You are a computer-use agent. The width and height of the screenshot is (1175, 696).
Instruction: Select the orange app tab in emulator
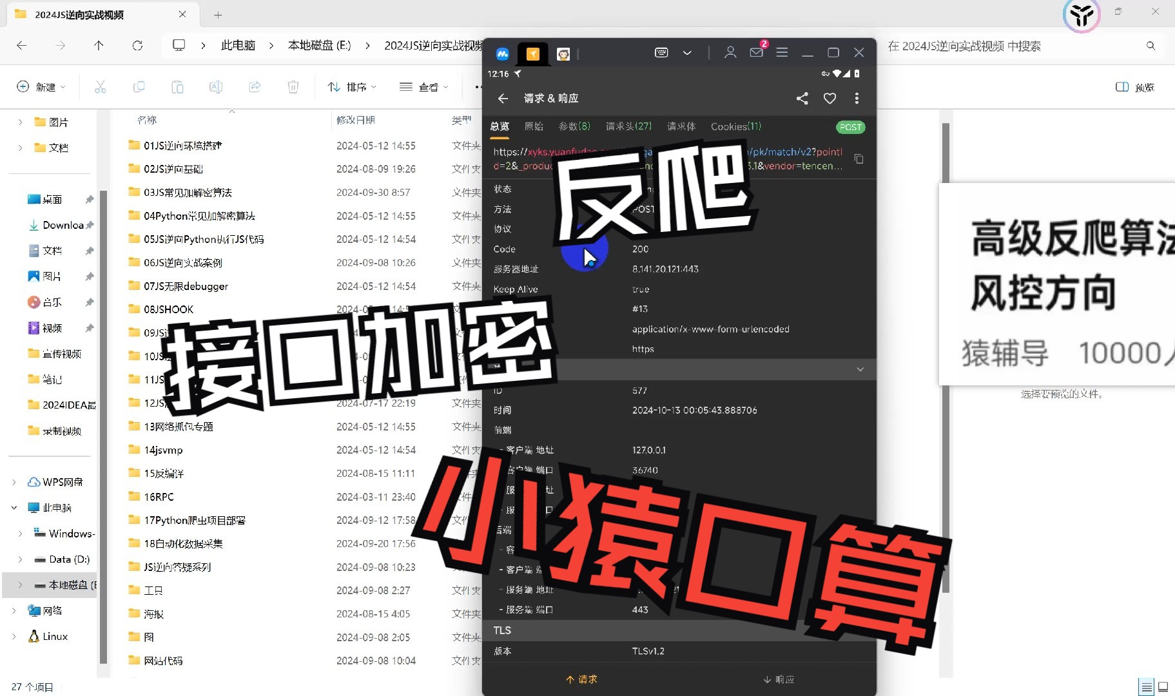click(533, 53)
